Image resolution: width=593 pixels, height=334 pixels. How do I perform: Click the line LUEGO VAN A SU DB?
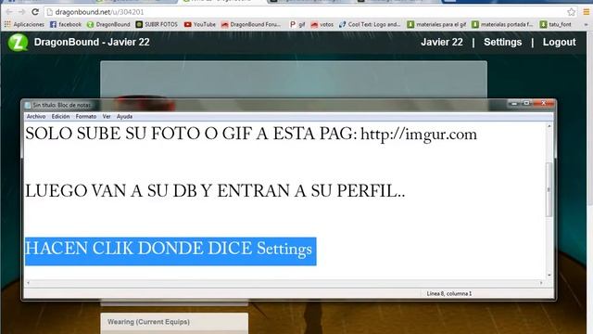(x=215, y=191)
